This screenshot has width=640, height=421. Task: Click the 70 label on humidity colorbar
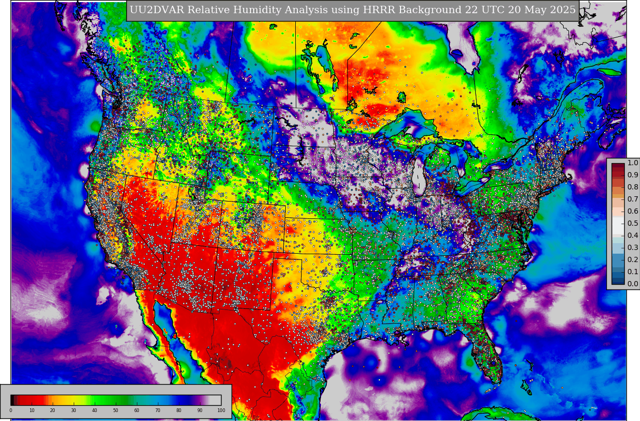[158, 410]
